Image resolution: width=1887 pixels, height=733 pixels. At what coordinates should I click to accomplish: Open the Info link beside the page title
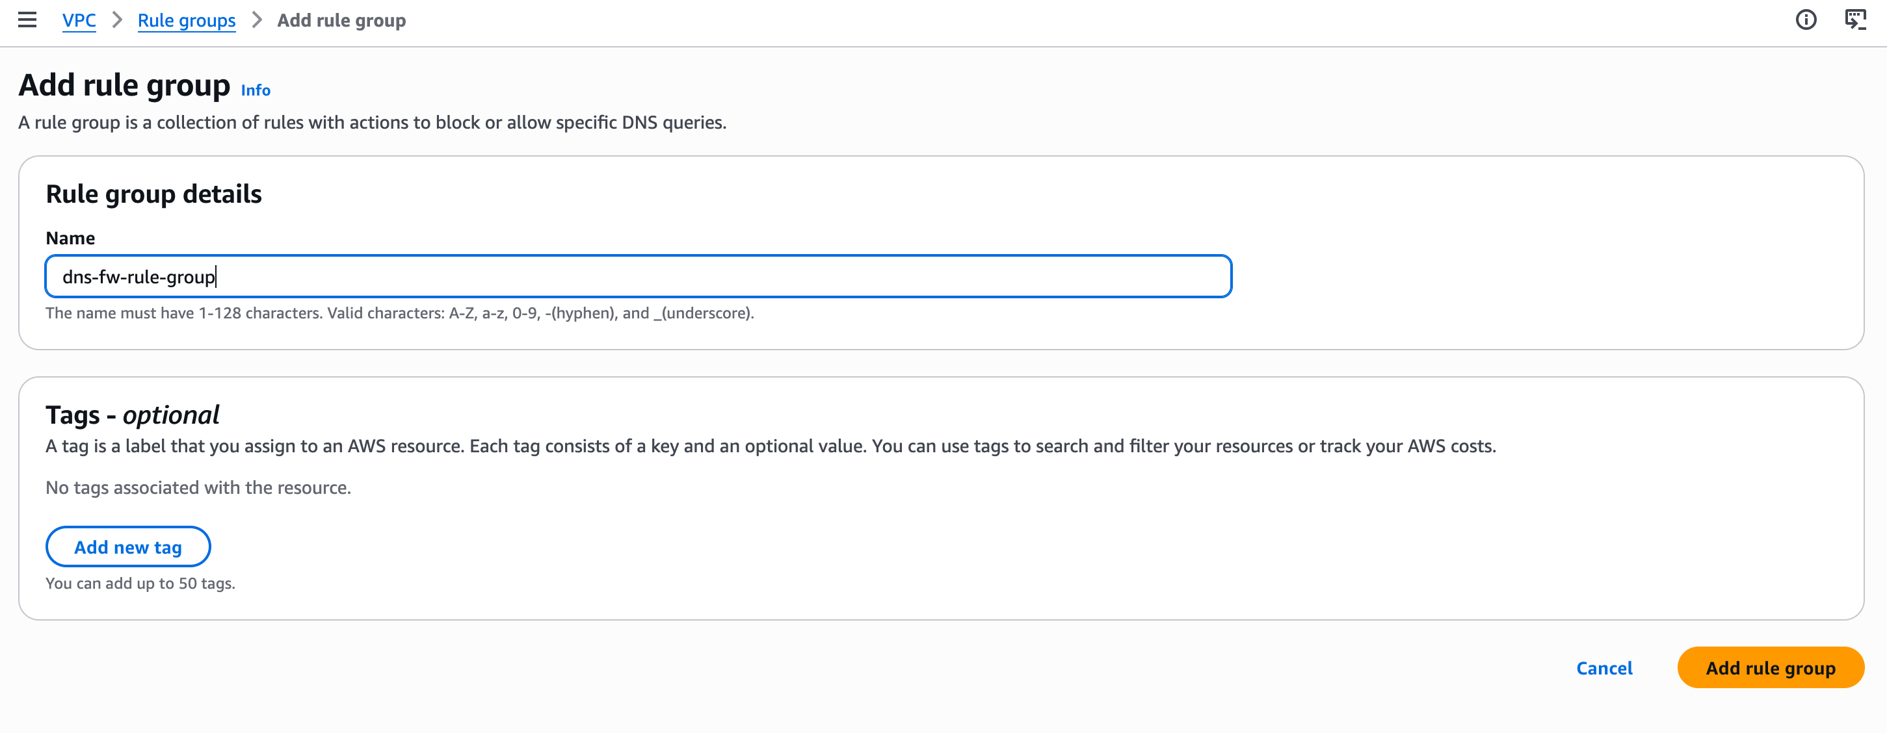pos(256,90)
